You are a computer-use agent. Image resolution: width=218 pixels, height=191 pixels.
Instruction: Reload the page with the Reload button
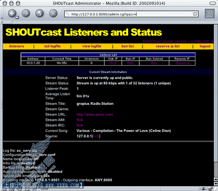click(x=40, y=13)
